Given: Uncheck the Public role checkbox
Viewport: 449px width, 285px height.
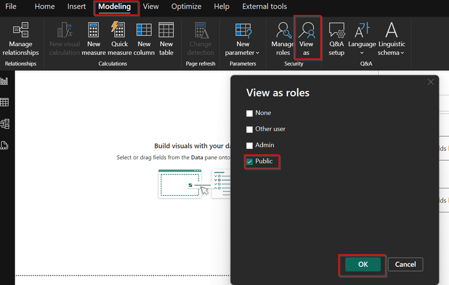Looking at the screenshot, I should pyautogui.click(x=249, y=162).
